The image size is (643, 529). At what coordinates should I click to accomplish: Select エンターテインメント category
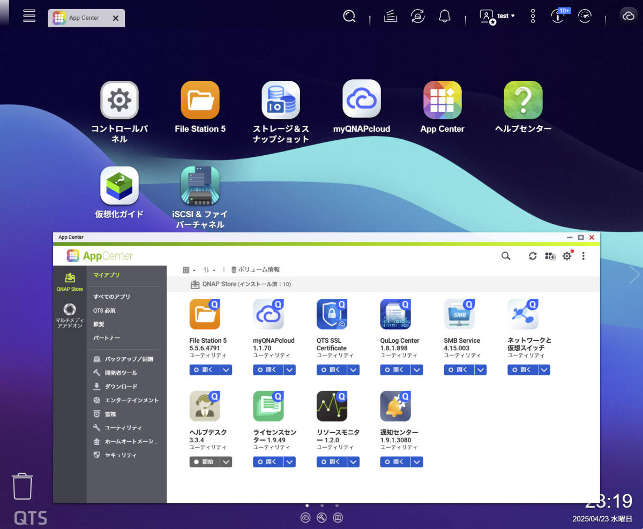(x=126, y=400)
